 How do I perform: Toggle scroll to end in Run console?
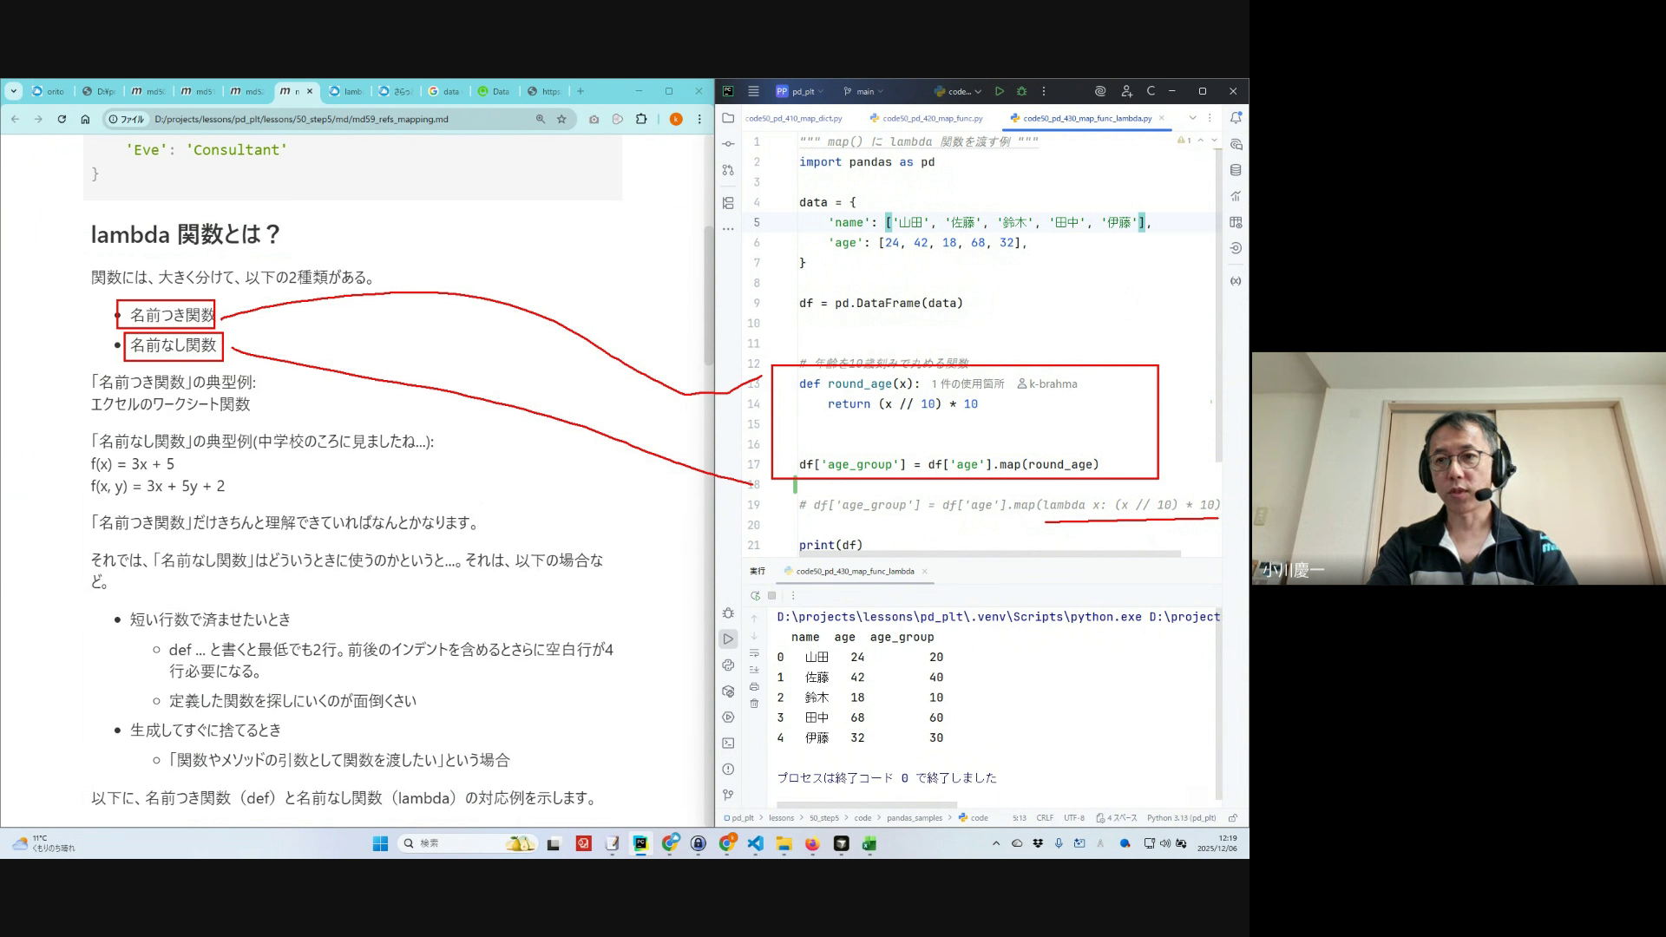(754, 670)
